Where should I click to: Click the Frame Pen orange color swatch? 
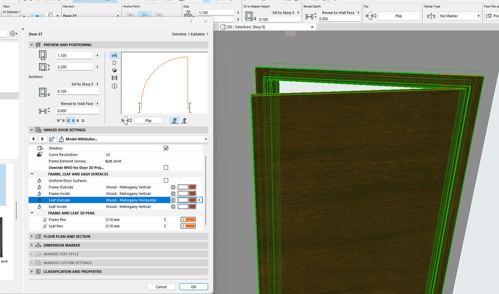click(x=188, y=220)
